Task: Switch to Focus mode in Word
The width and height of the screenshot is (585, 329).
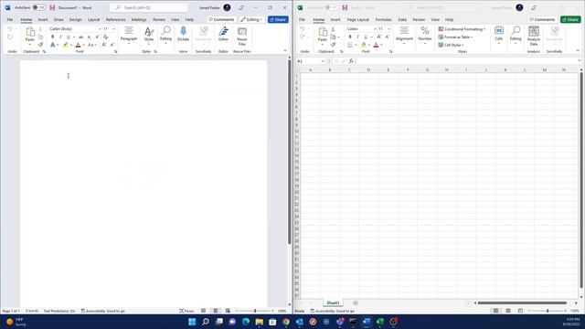Action: [x=186, y=311]
